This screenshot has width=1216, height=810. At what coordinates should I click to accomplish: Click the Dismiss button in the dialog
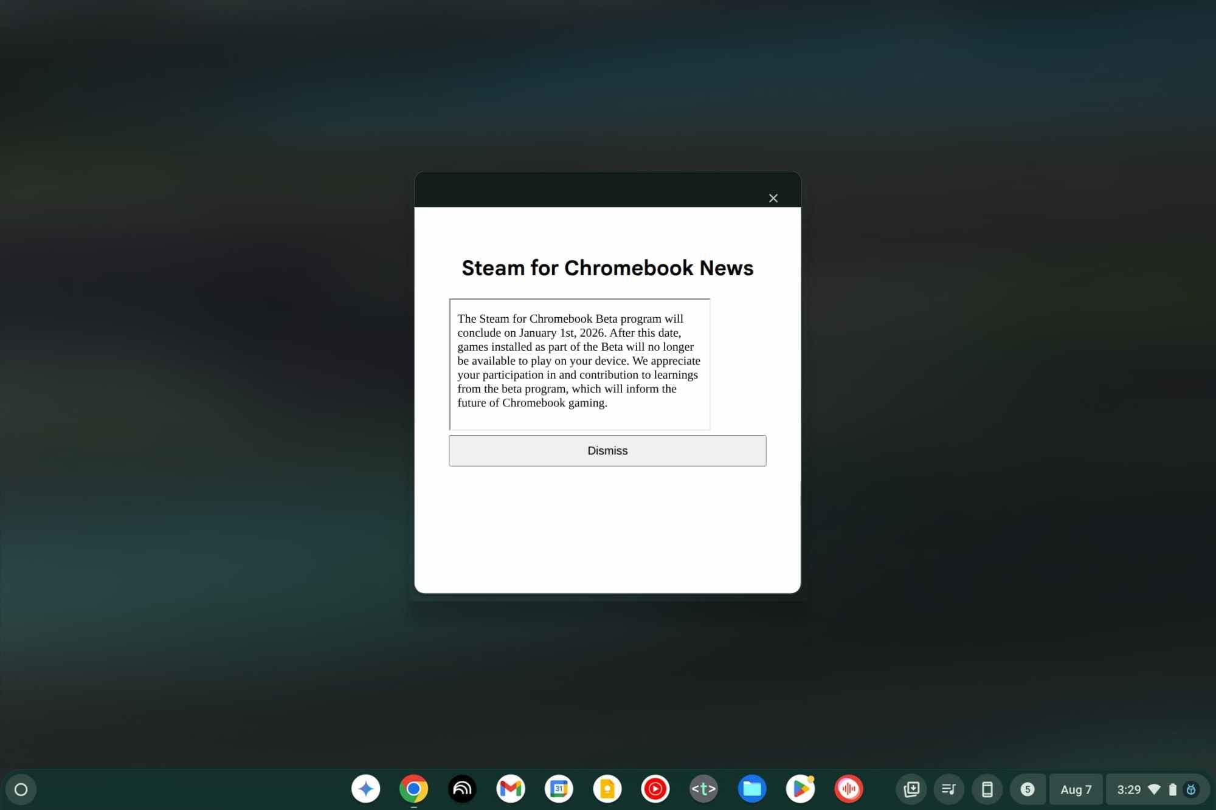(607, 450)
